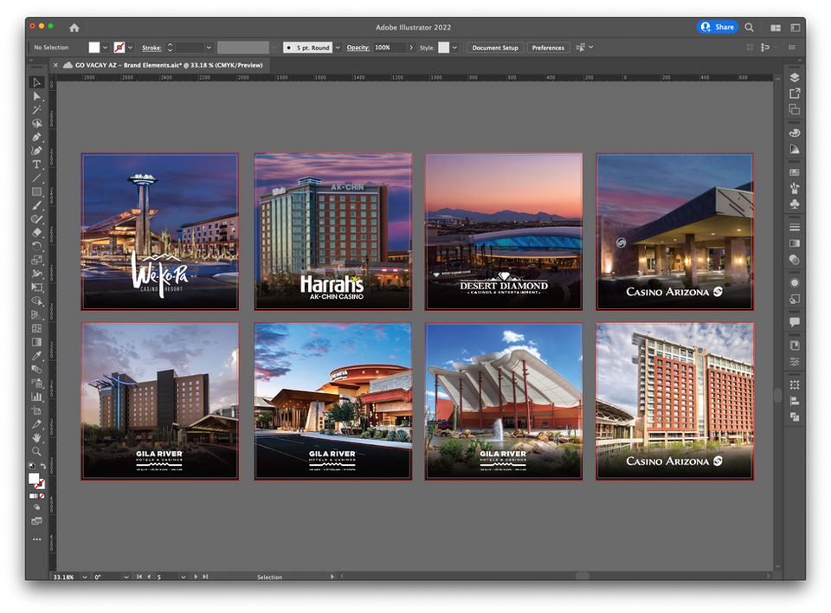
Task: Swap fill and stroke colors
Action: (42, 467)
